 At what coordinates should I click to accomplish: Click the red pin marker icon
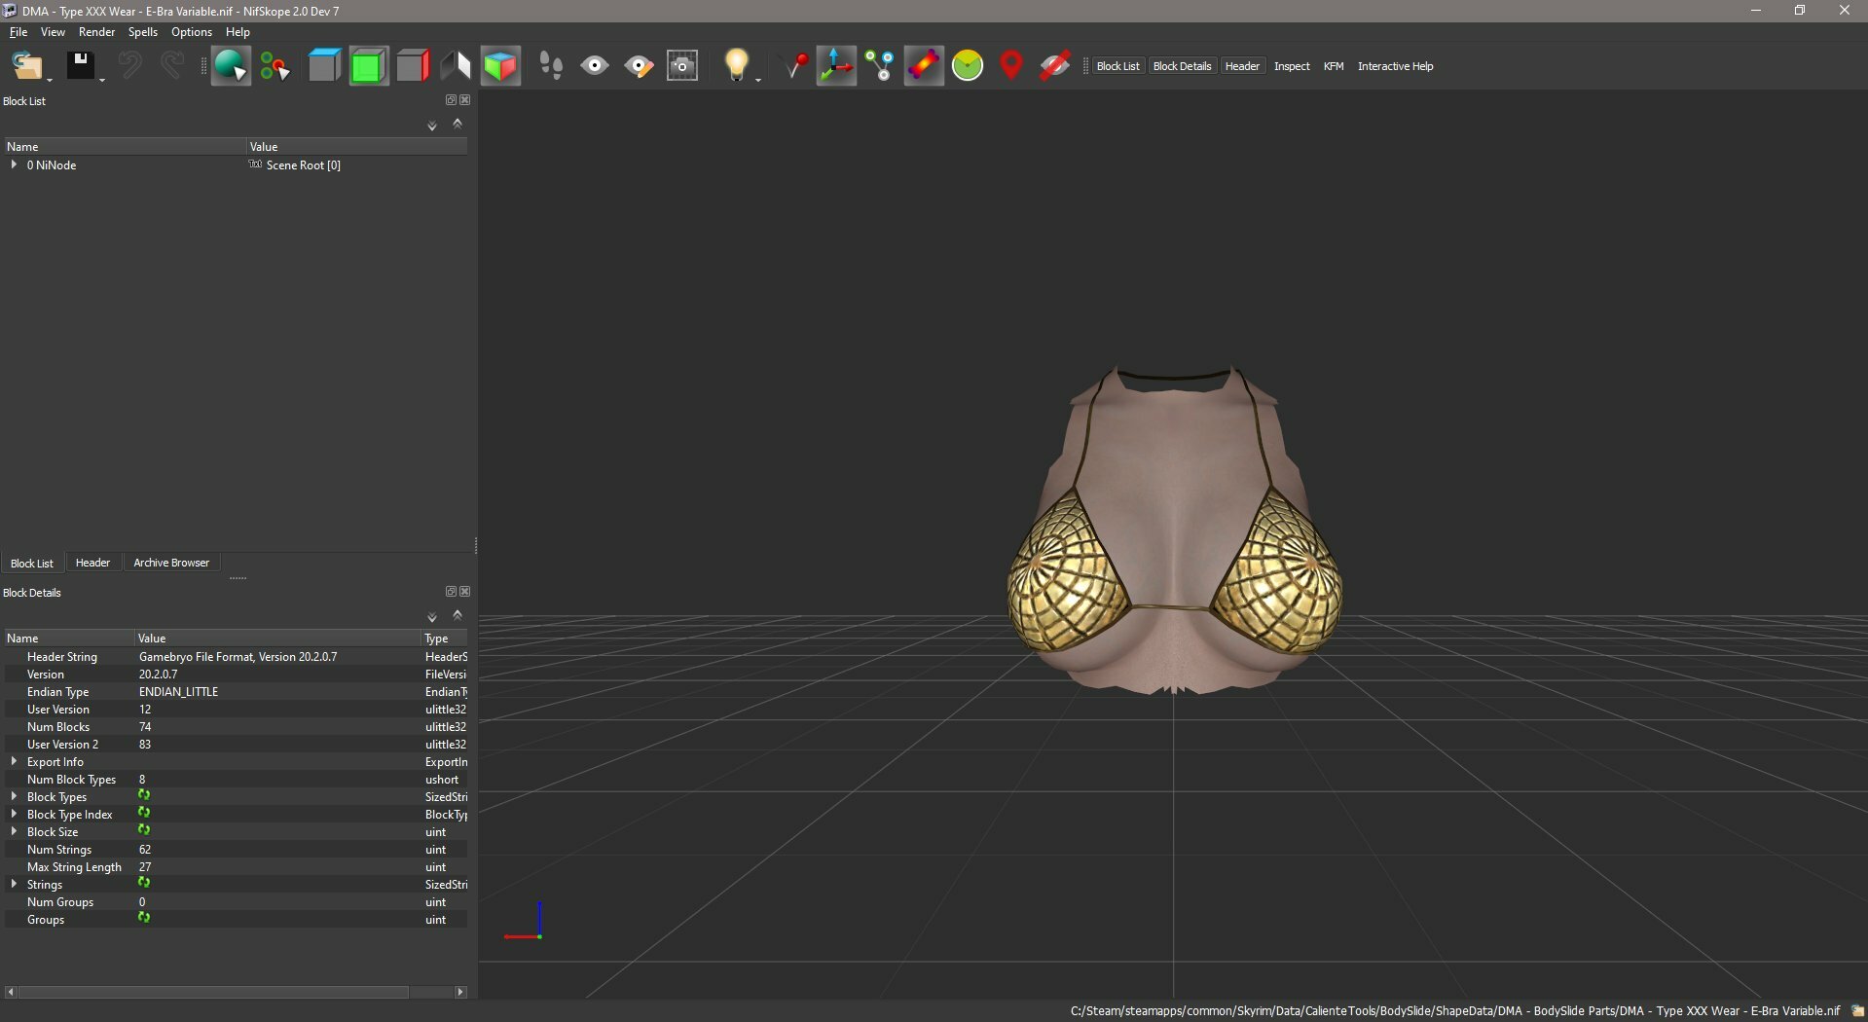[x=796, y=66]
